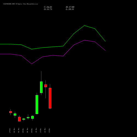Click the green indicator line at its peak
Image resolution: width=137 pixels, height=137 pixels.
coord(84,25)
